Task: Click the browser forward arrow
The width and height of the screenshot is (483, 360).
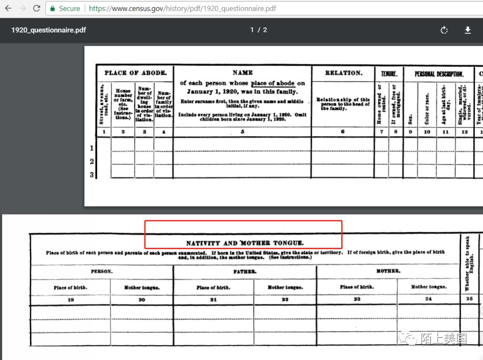Action: (x=22, y=8)
